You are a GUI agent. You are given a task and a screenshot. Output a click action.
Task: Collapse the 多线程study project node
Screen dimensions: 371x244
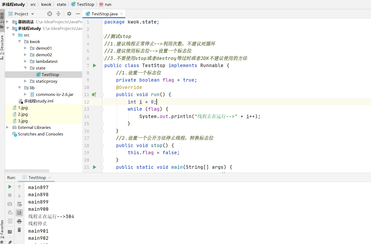click(x=7, y=28)
